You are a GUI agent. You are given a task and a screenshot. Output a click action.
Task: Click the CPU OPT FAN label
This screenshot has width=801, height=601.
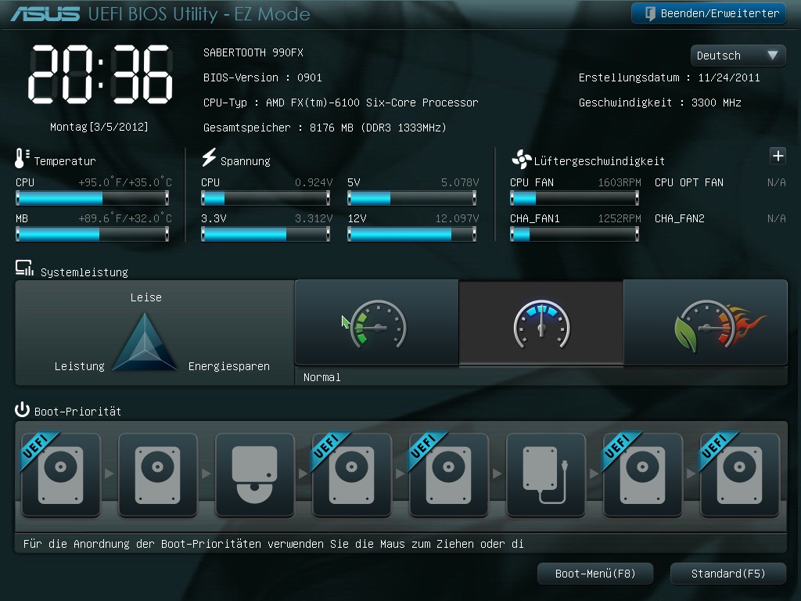(689, 182)
